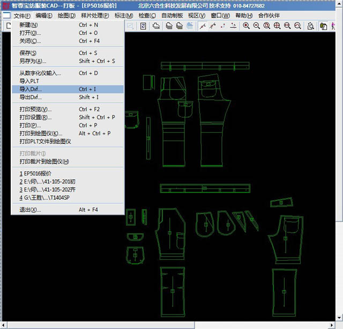Viewport: 343px width, 329px height.
Task: Select 导出Dxf... menu entry
Action: pos(68,97)
